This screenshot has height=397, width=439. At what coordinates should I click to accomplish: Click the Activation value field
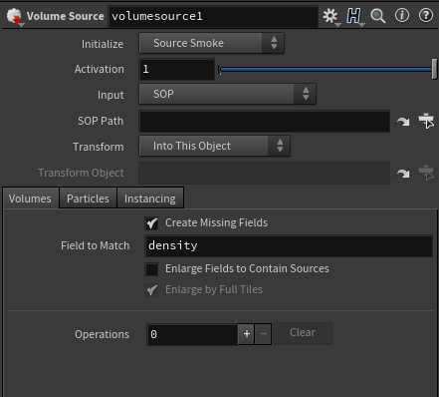[x=177, y=69]
